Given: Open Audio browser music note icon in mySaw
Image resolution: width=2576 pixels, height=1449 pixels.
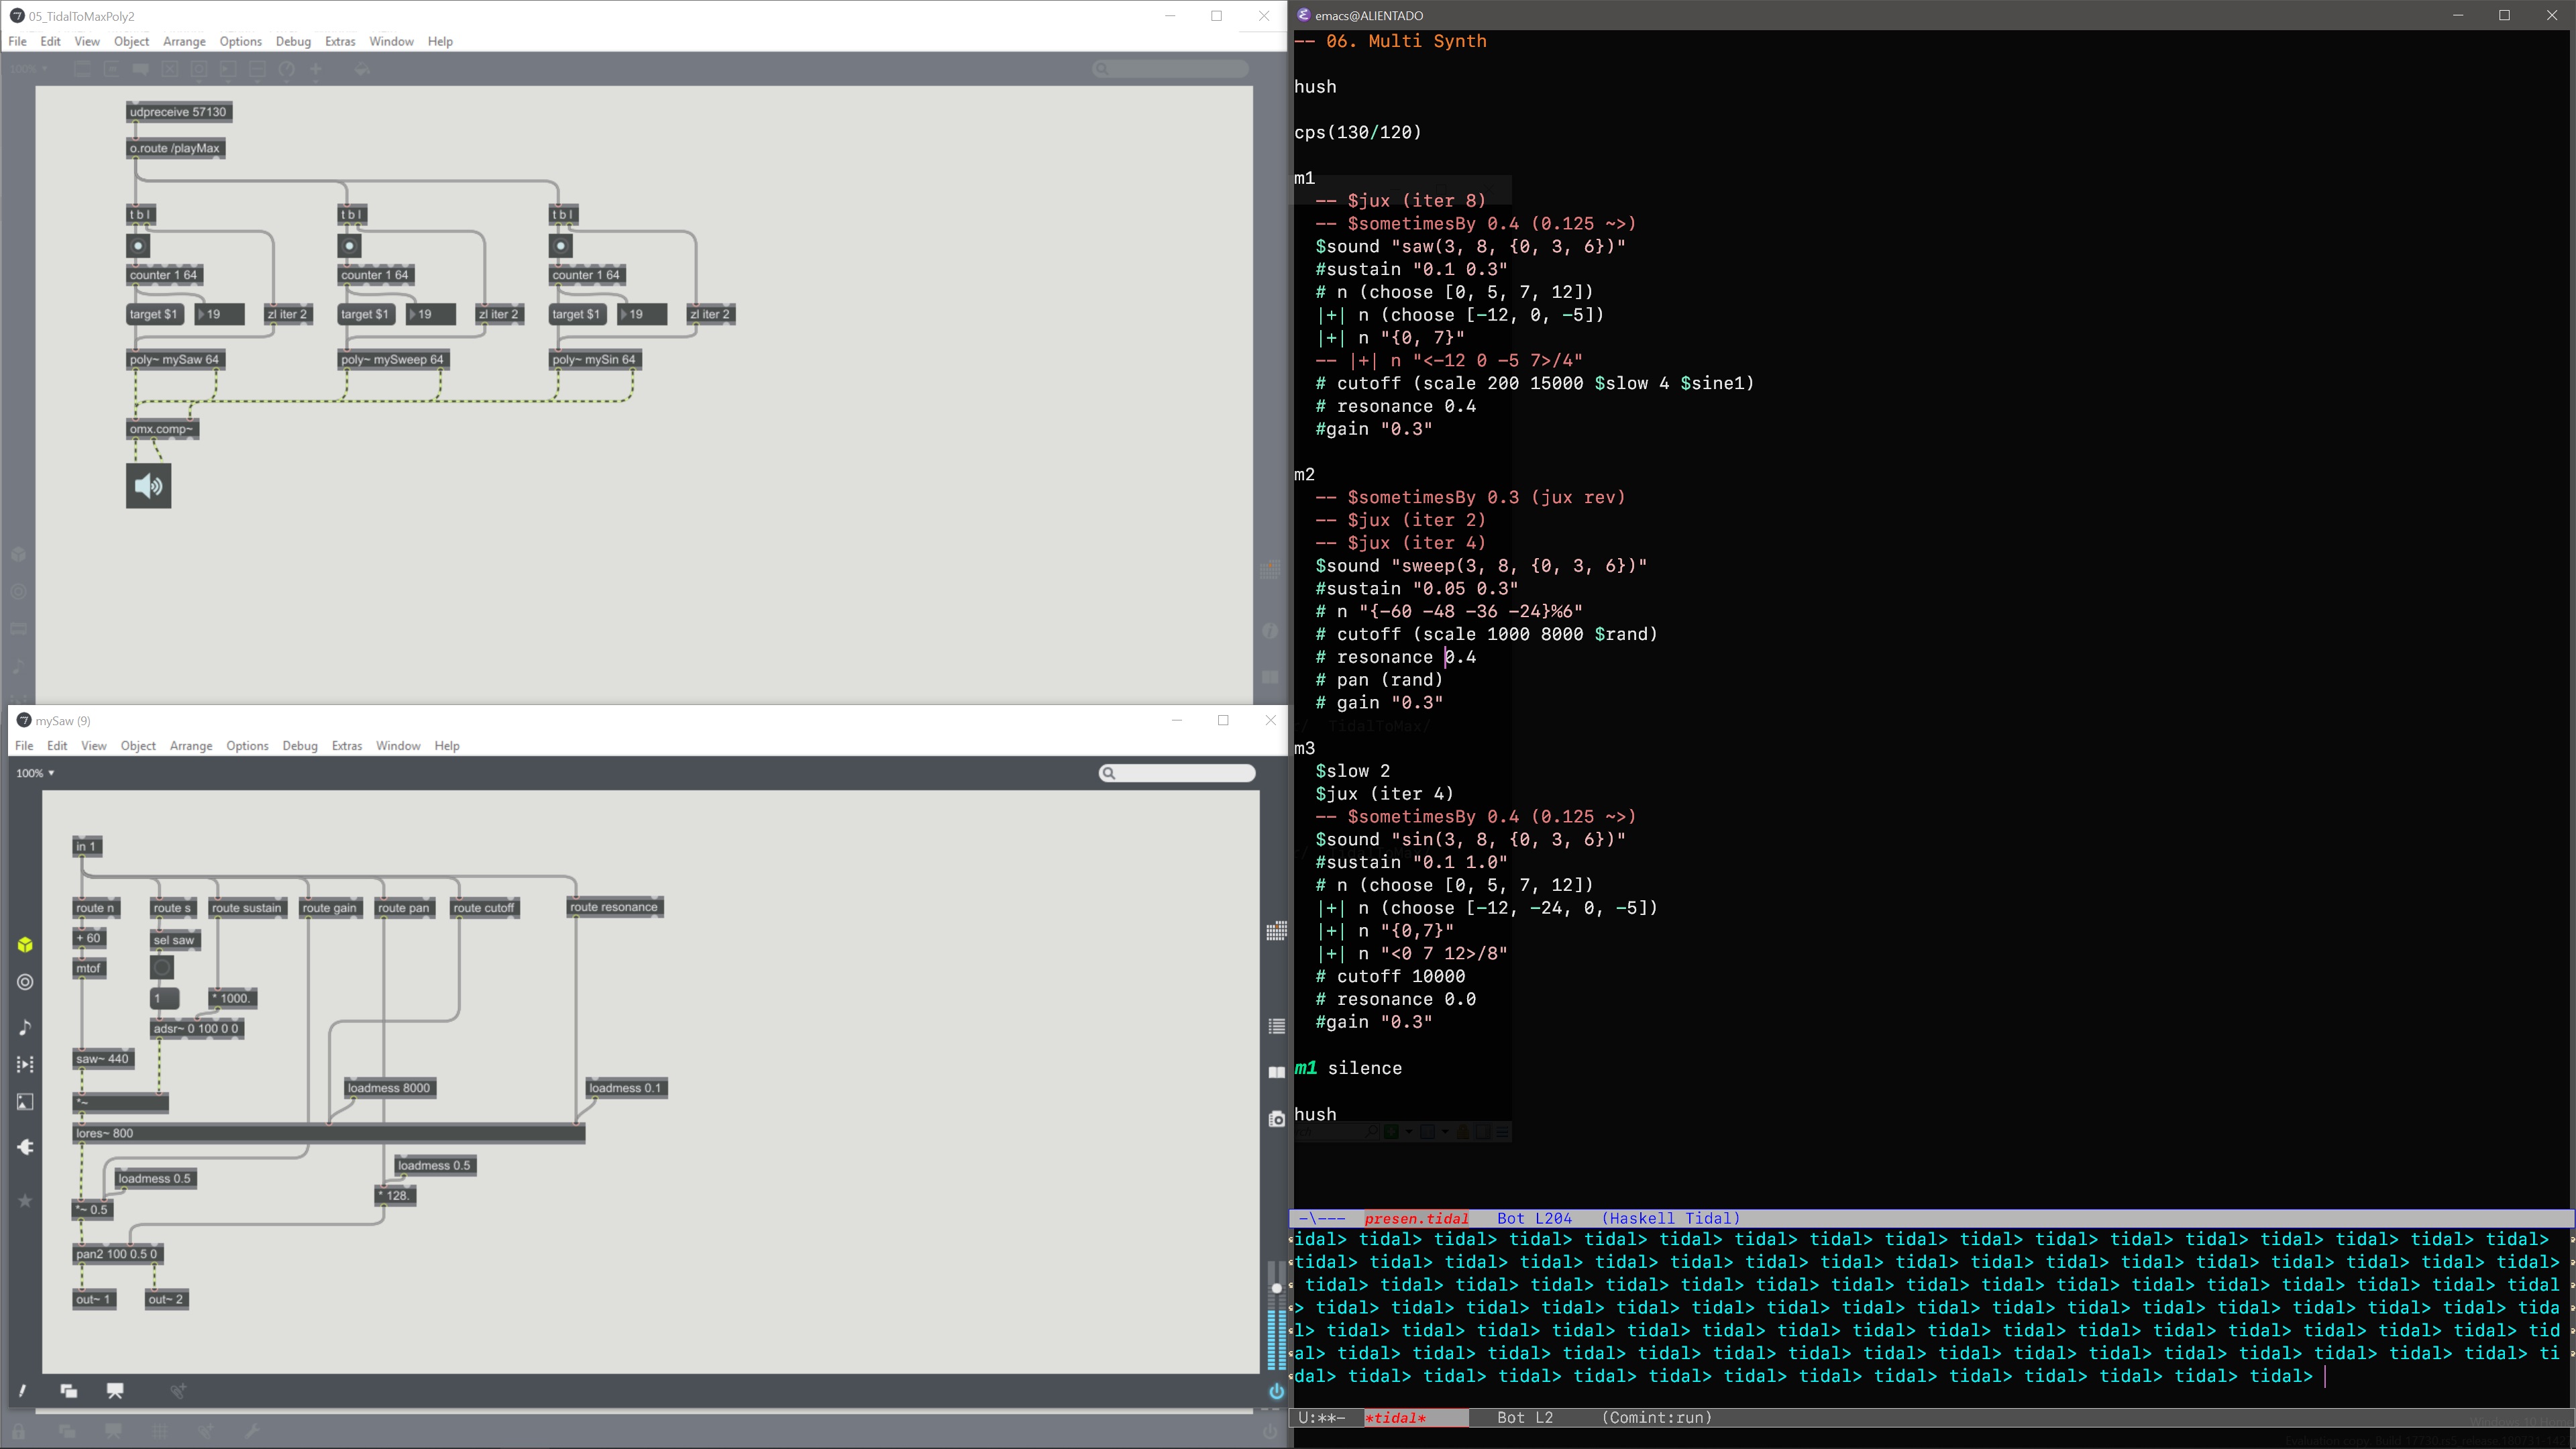Looking at the screenshot, I should (25, 1027).
